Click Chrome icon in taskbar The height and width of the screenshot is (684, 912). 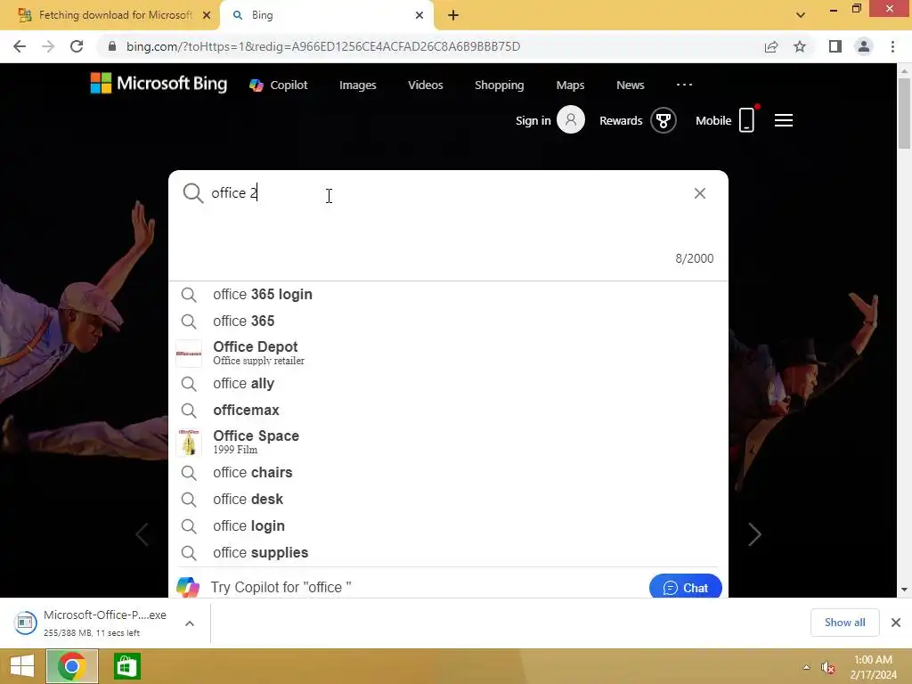click(72, 666)
